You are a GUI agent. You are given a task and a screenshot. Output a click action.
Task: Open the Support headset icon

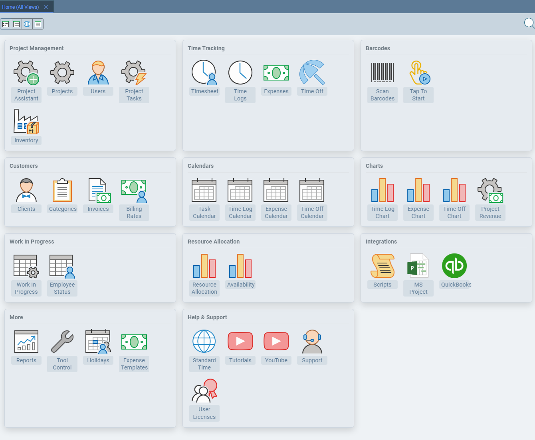[x=312, y=342]
